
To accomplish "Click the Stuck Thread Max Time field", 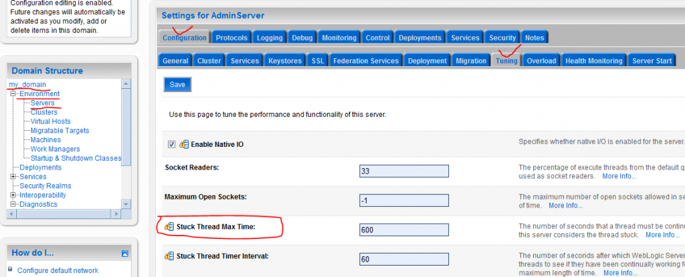I will 403,230.
